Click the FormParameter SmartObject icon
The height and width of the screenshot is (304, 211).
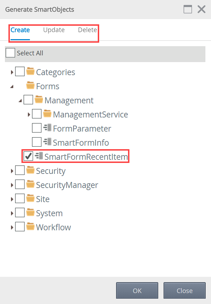click(47, 128)
